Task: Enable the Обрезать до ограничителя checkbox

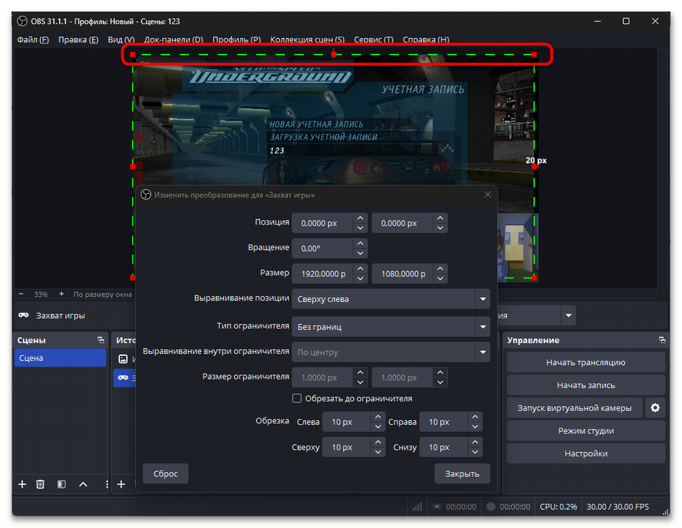Action: pos(296,398)
